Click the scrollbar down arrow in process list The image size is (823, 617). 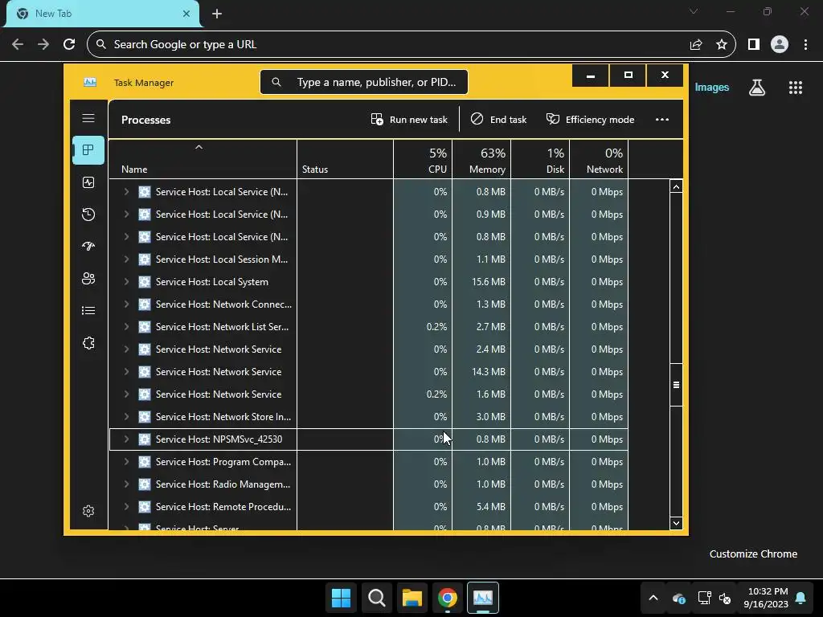point(676,522)
